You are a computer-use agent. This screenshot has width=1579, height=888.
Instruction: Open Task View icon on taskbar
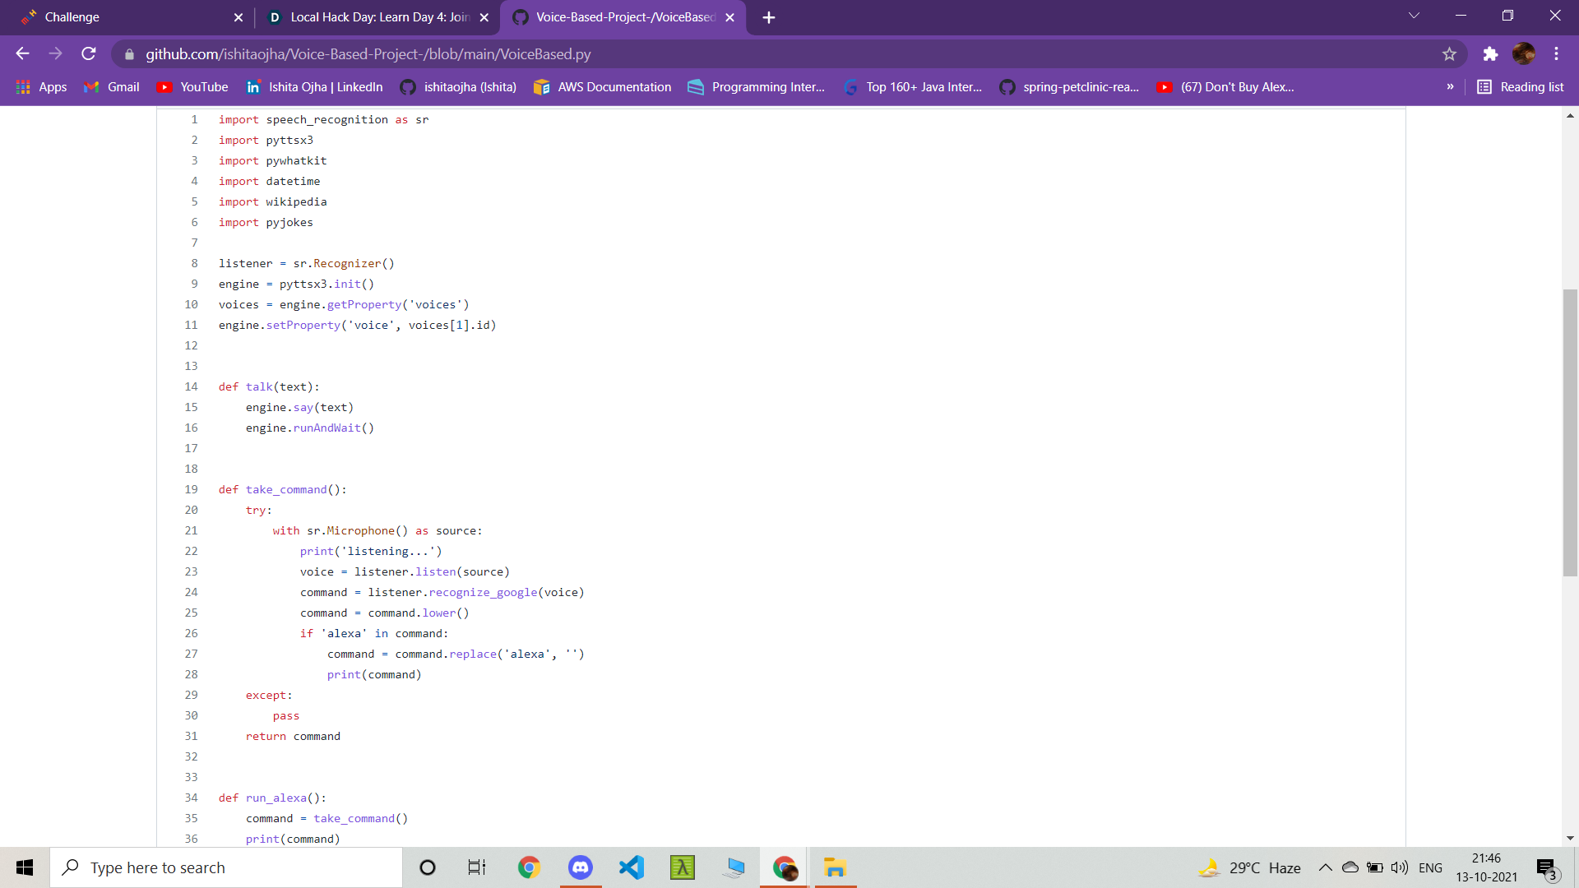point(477,867)
